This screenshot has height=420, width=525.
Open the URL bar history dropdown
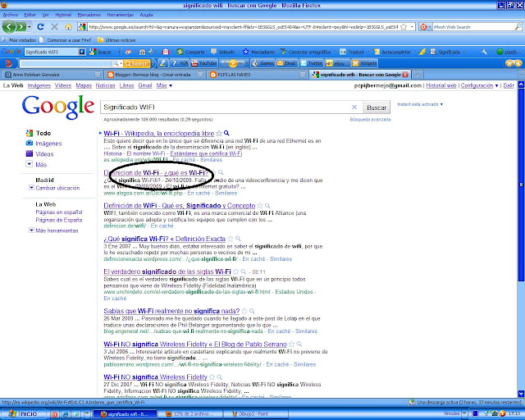412,27
